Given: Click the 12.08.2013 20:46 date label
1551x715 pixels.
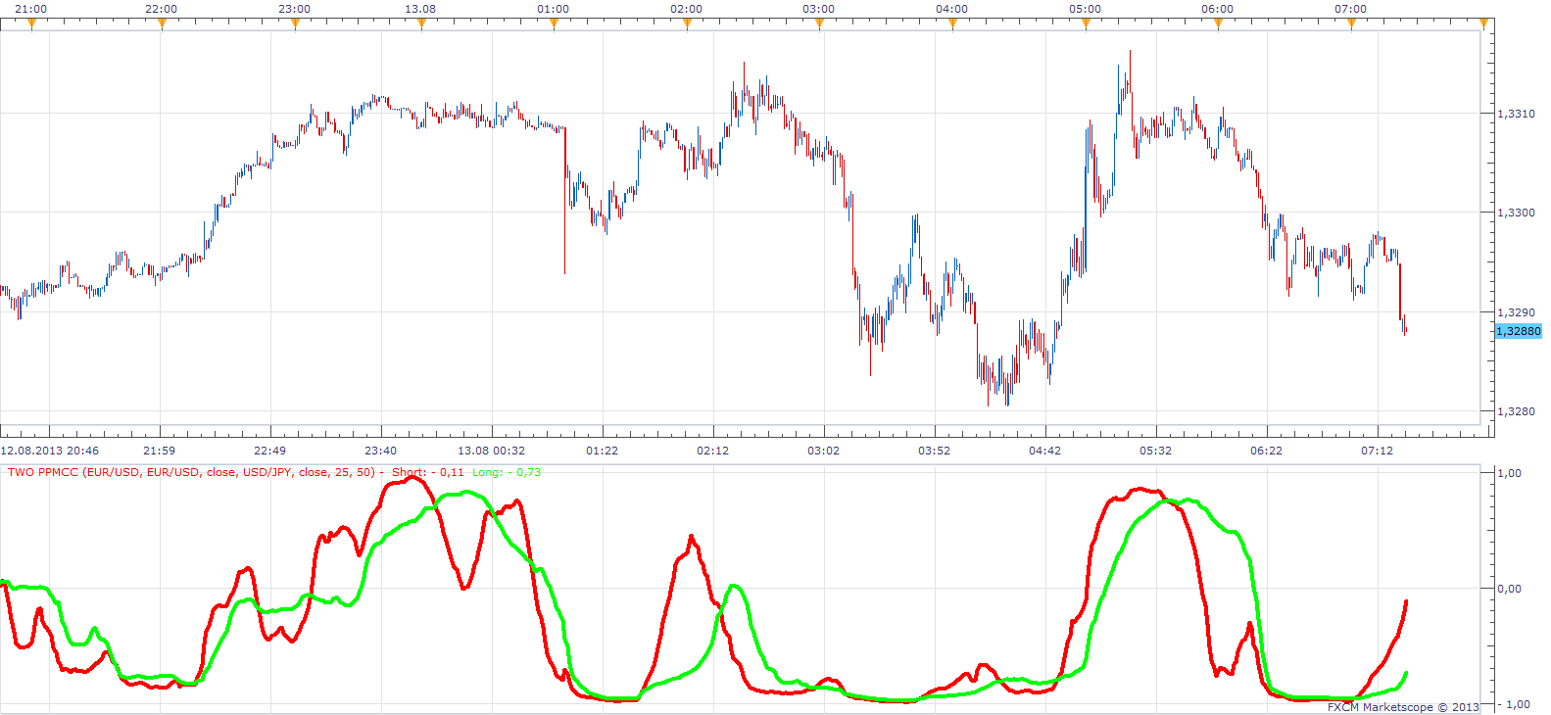Looking at the screenshot, I should coord(50,451).
